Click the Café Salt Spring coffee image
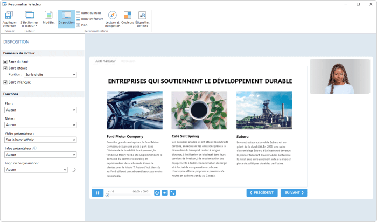Viewport: 377px width, 222px height. coord(199,110)
